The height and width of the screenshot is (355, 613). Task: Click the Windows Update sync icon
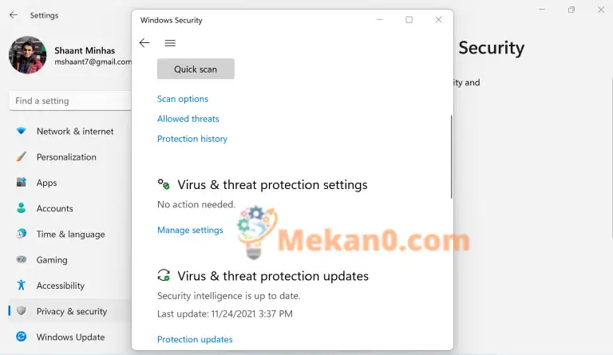(x=21, y=337)
